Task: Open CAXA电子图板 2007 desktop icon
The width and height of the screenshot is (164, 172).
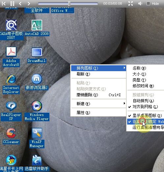Action: [11, 25]
